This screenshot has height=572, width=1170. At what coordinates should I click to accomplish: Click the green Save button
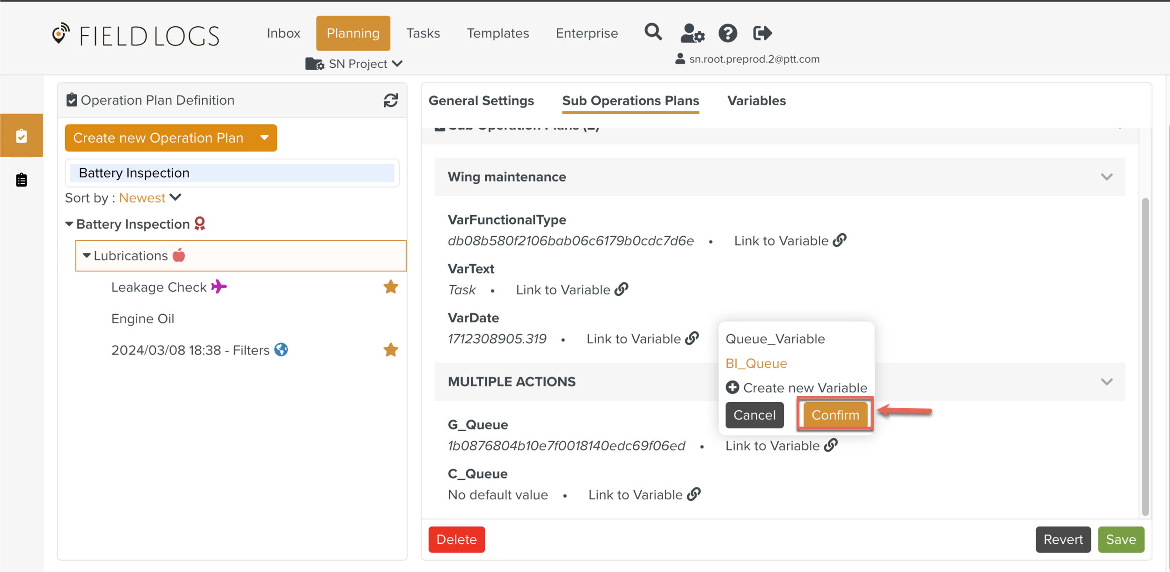pyautogui.click(x=1120, y=539)
